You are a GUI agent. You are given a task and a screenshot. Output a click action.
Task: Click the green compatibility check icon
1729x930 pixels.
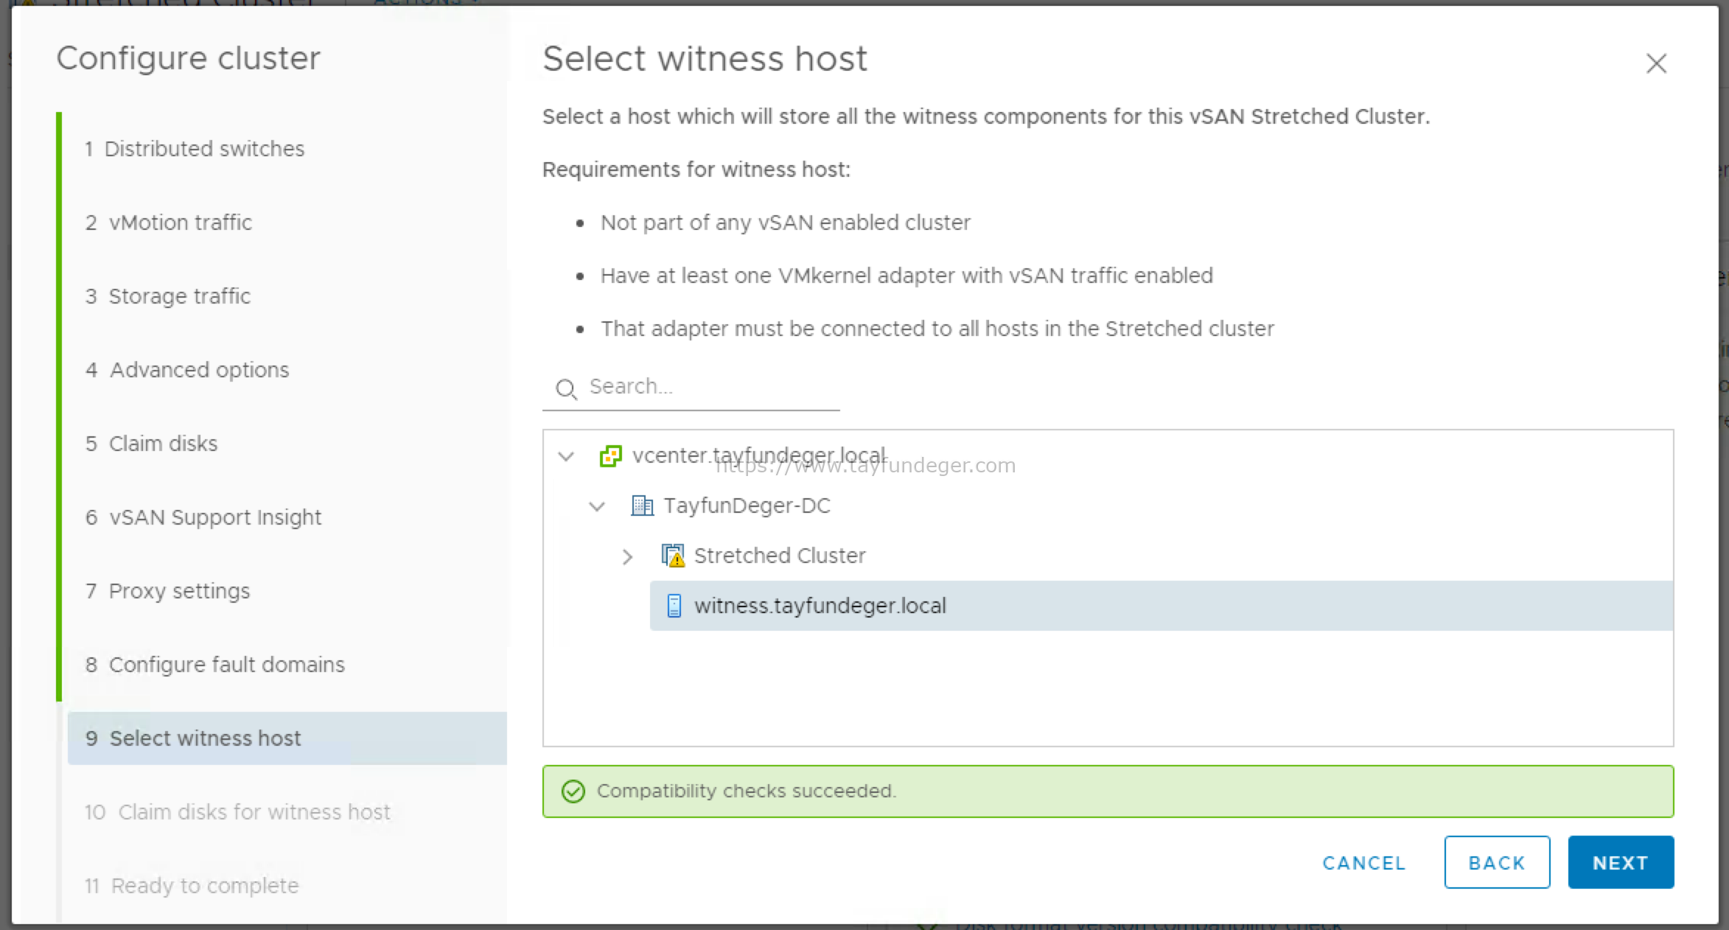(573, 791)
